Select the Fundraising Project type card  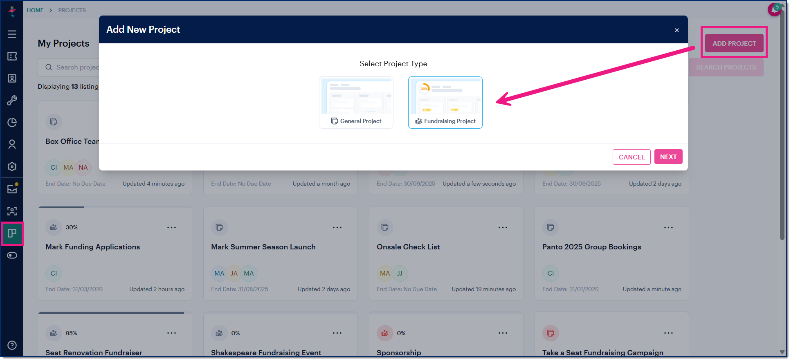(445, 103)
